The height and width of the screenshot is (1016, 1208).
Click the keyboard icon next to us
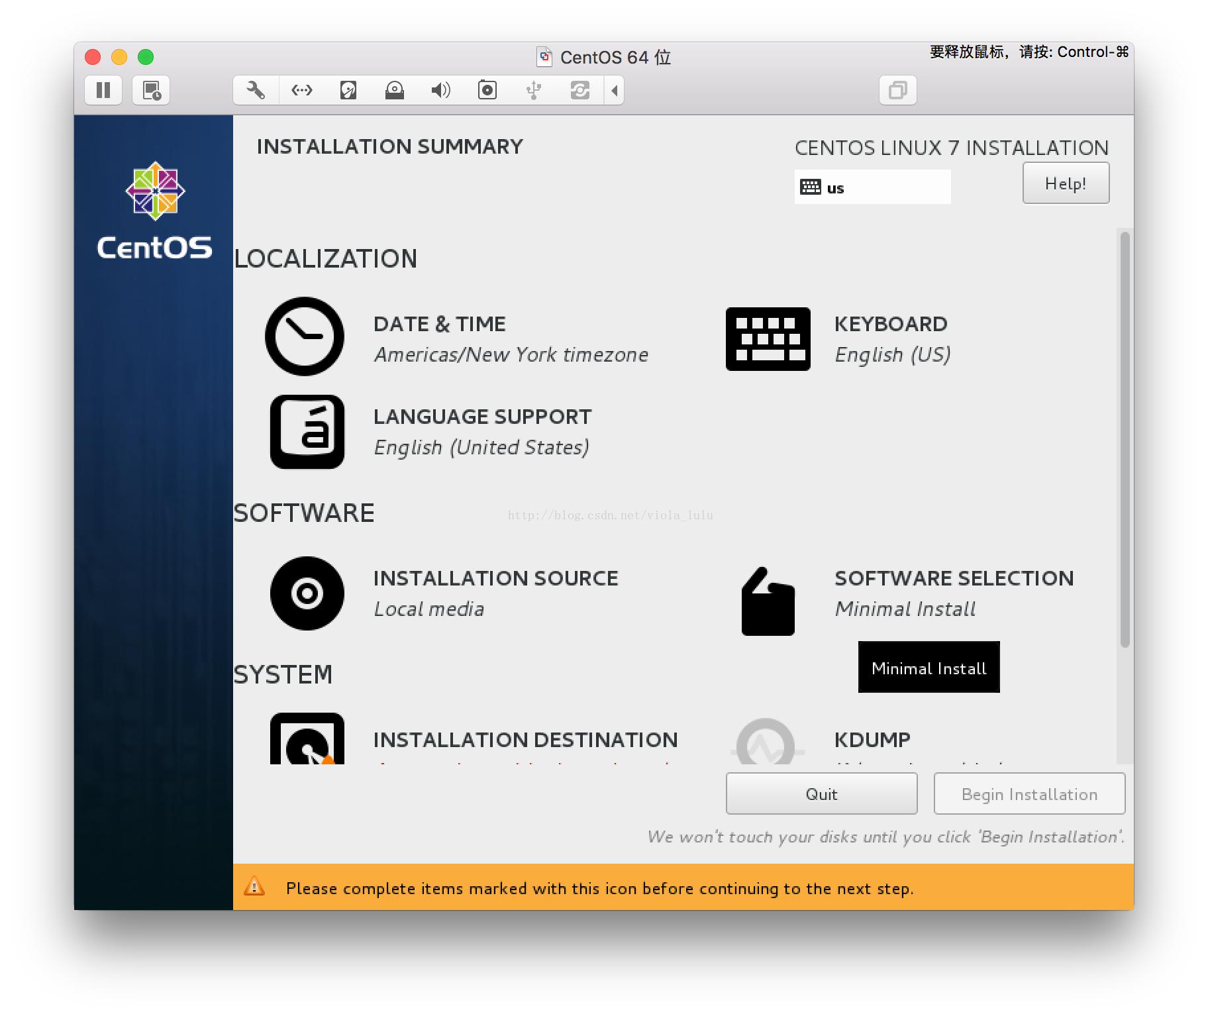[810, 187]
